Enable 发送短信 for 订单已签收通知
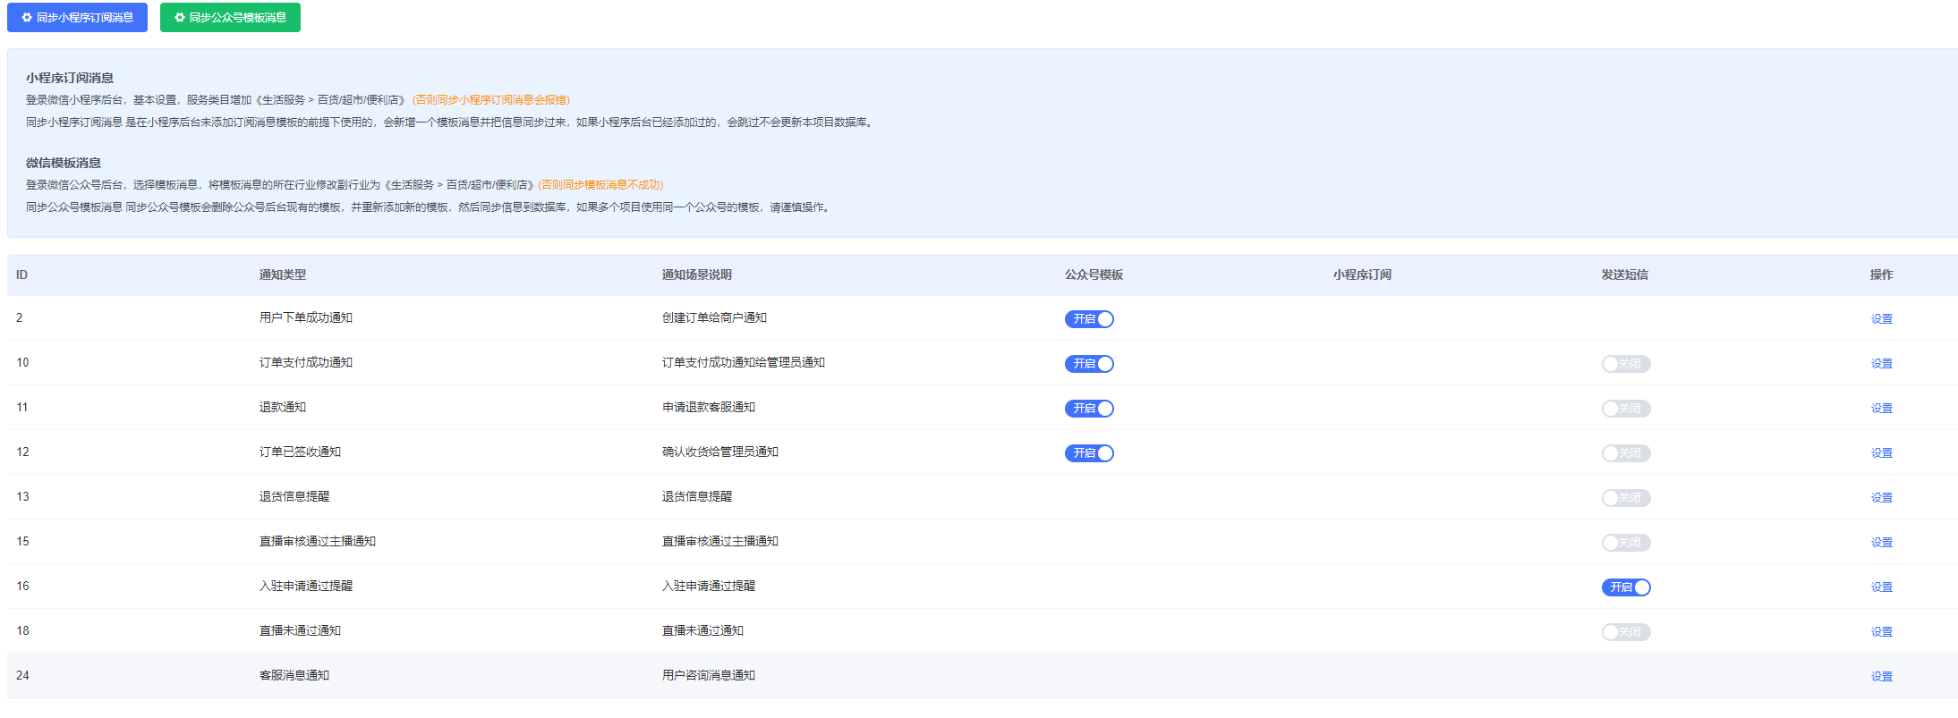This screenshot has height=718, width=1958. click(1626, 453)
